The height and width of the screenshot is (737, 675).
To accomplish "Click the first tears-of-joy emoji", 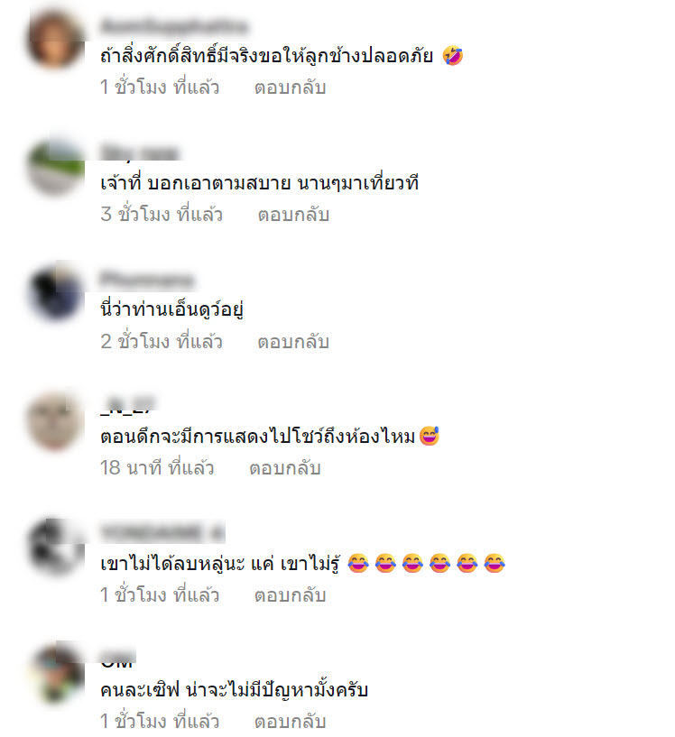I will [358, 563].
